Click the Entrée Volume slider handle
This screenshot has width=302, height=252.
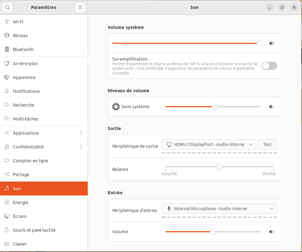[213, 232]
